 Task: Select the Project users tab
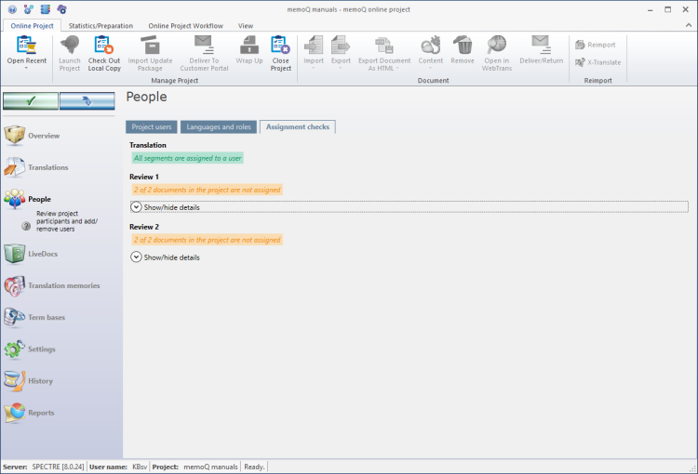[x=152, y=127]
